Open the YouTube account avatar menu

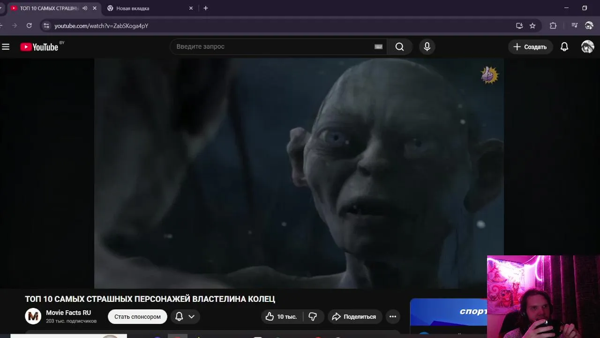point(587,46)
